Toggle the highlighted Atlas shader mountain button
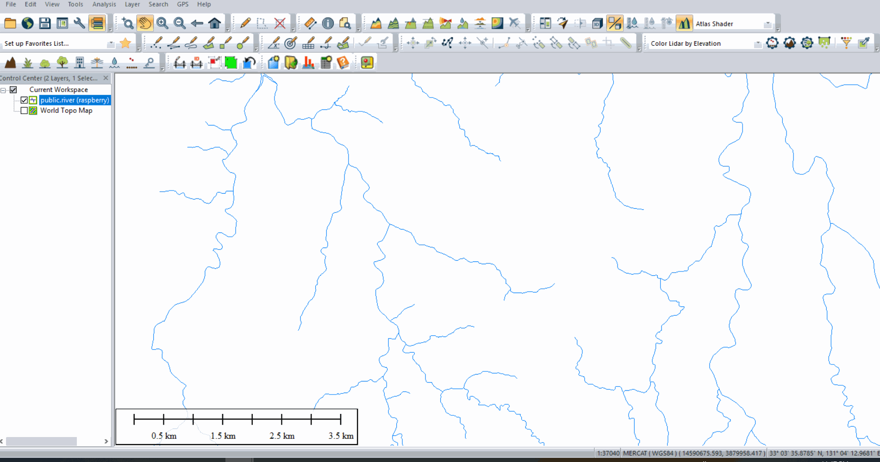This screenshot has height=462, width=880. click(x=684, y=23)
